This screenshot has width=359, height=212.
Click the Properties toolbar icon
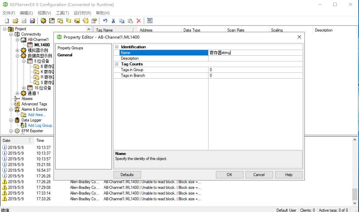94,21
